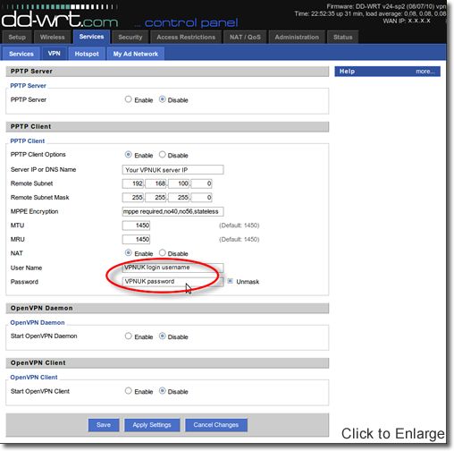Select the VPN sub-tab

54,54
